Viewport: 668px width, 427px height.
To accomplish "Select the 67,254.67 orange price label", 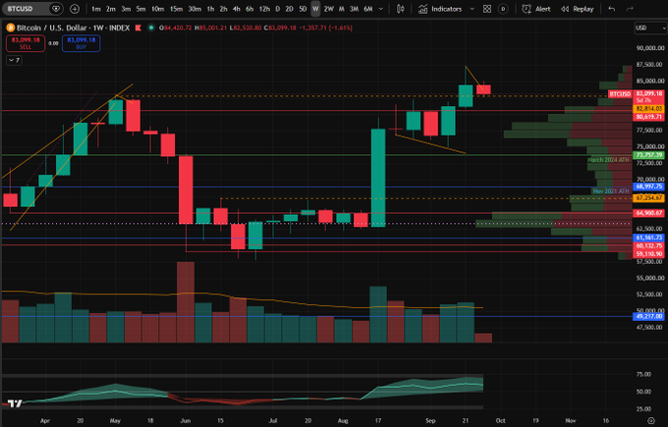I will [649, 198].
